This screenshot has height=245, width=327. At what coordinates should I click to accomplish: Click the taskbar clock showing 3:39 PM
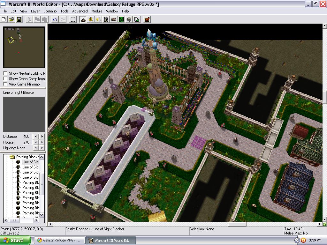coord(315,240)
